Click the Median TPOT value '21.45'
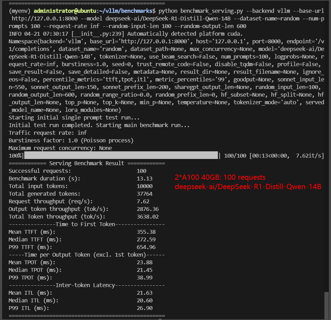 tap(145, 270)
